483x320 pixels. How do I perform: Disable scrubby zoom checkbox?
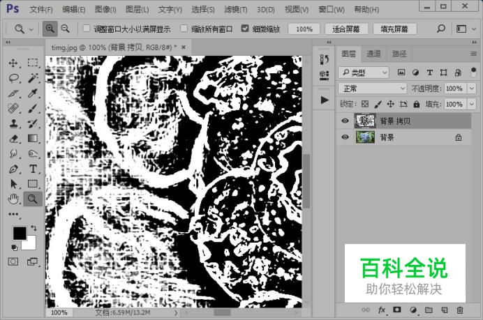tap(245, 29)
